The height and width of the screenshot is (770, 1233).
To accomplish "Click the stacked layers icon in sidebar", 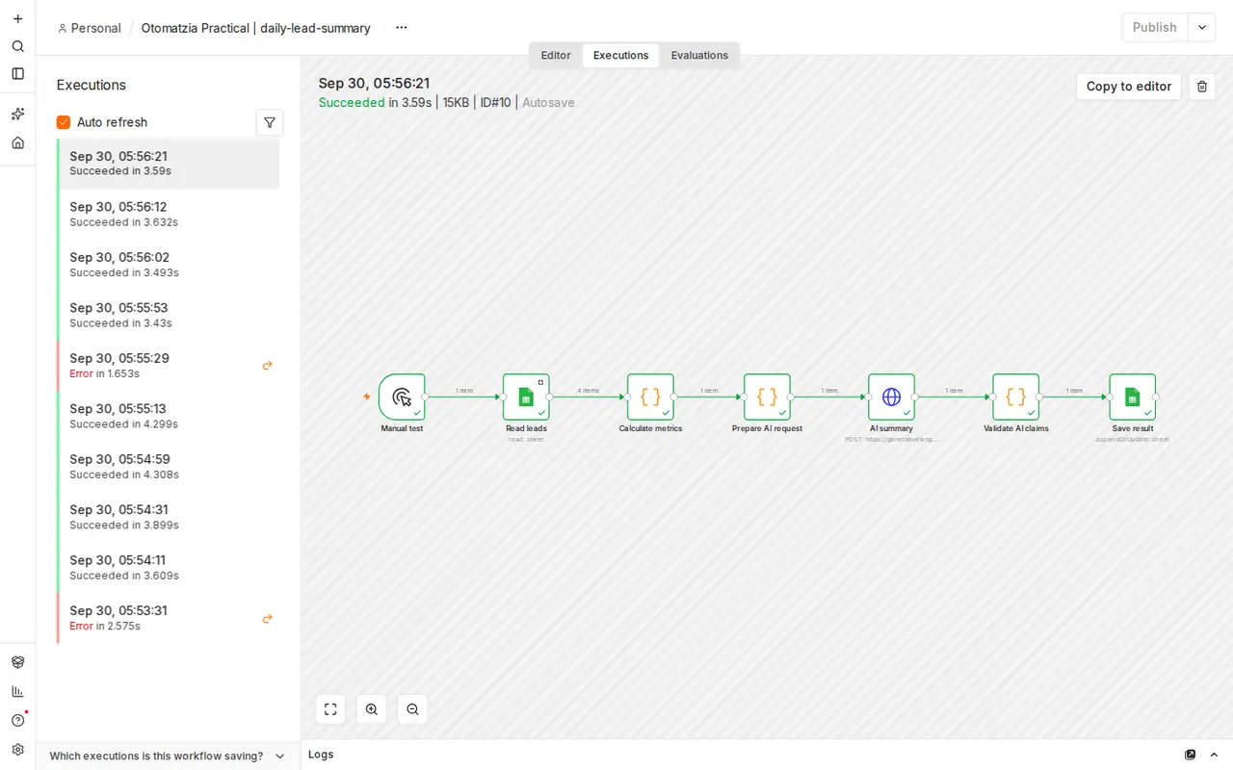I will click(17, 662).
